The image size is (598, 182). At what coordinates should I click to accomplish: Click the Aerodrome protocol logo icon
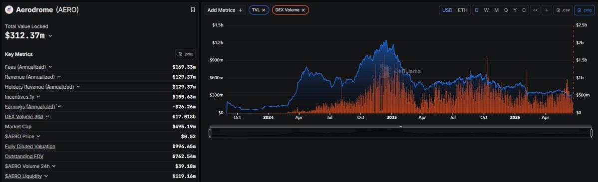9,10
